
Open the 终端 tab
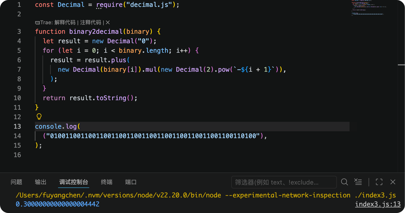(x=107, y=182)
